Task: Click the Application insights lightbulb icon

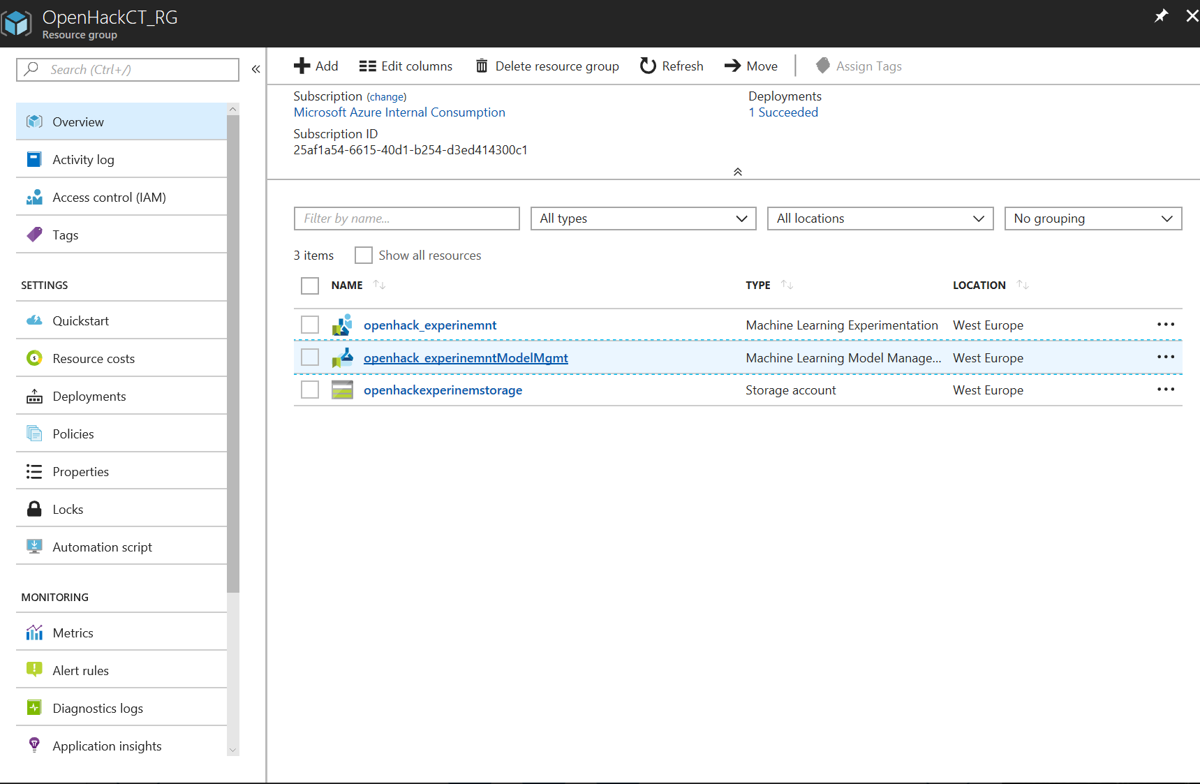Action: [x=34, y=745]
